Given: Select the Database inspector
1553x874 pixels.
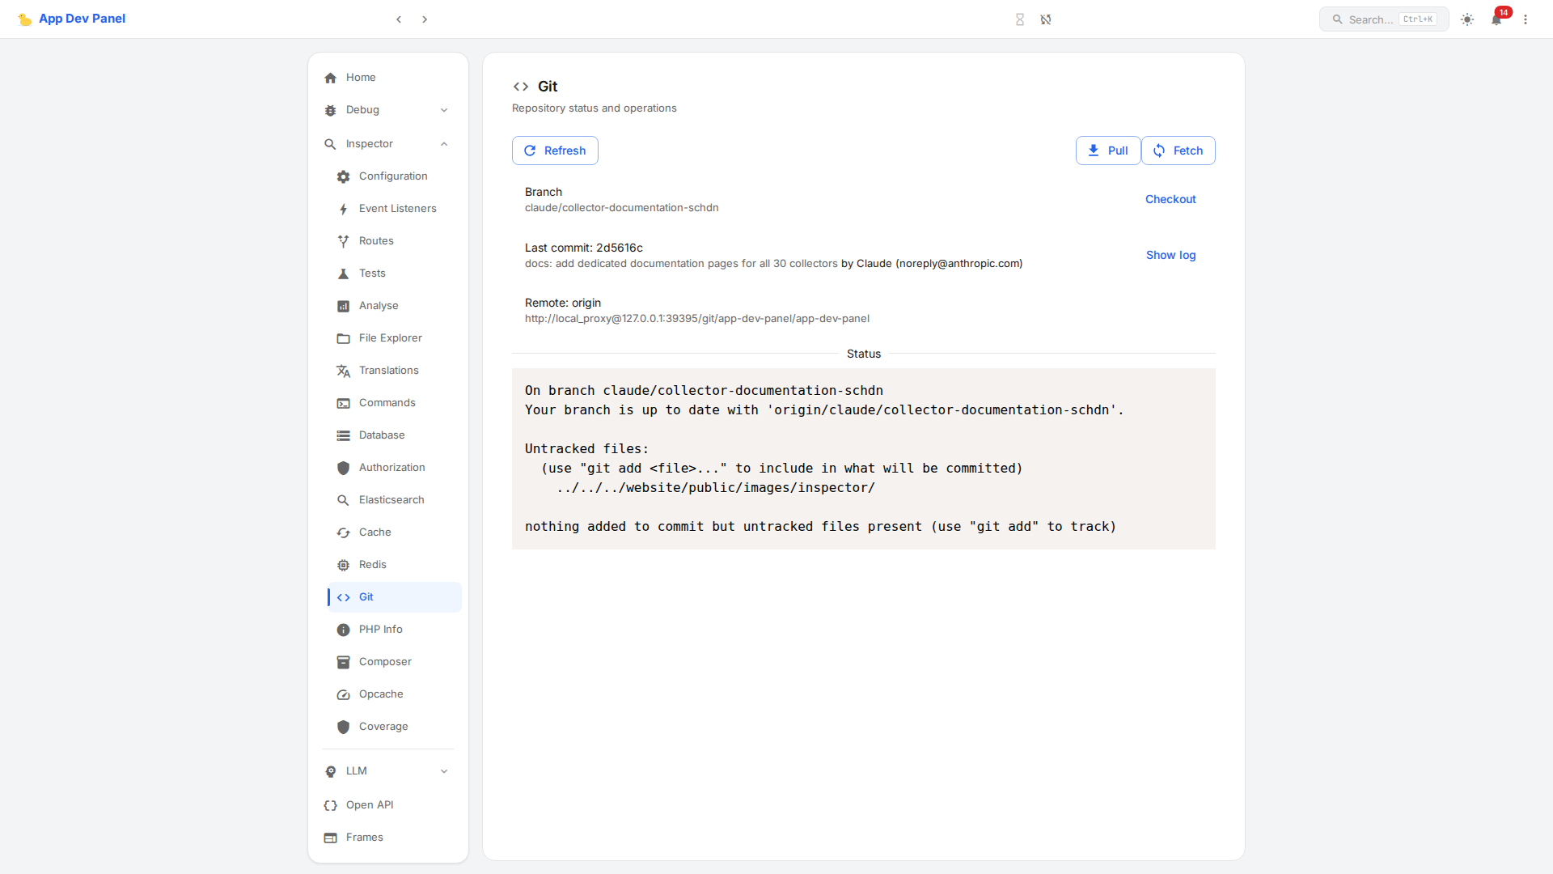Looking at the screenshot, I should click(382, 435).
